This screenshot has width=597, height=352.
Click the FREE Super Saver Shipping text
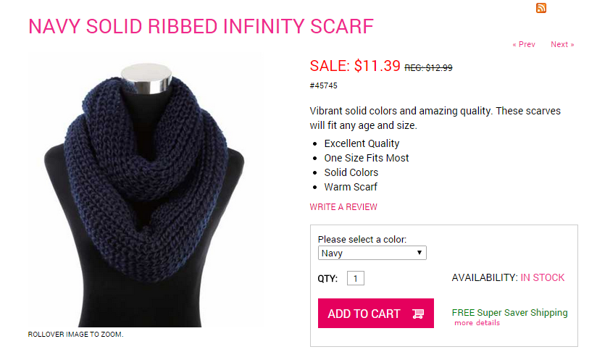509,313
